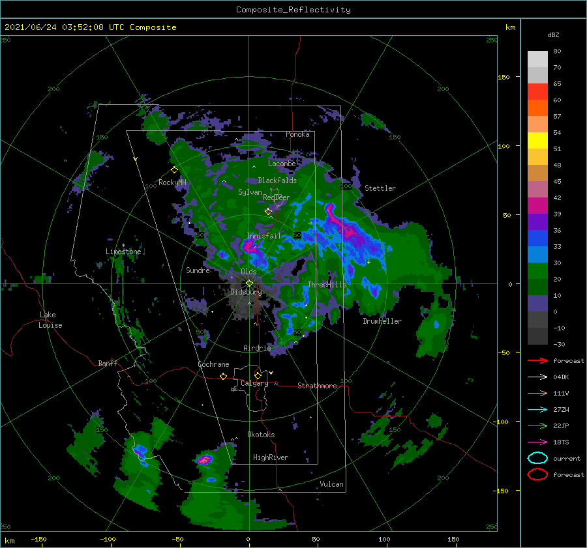Click the Olds label
This screenshot has height=548, width=587.
[x=248, y=272]
